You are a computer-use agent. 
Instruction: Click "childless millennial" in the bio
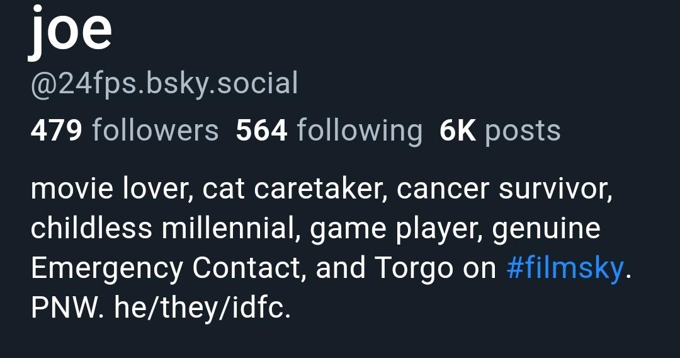164,228
